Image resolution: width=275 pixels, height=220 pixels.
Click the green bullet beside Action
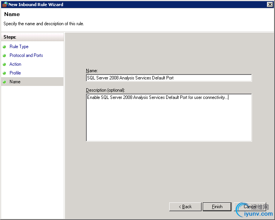click(4, 64)
